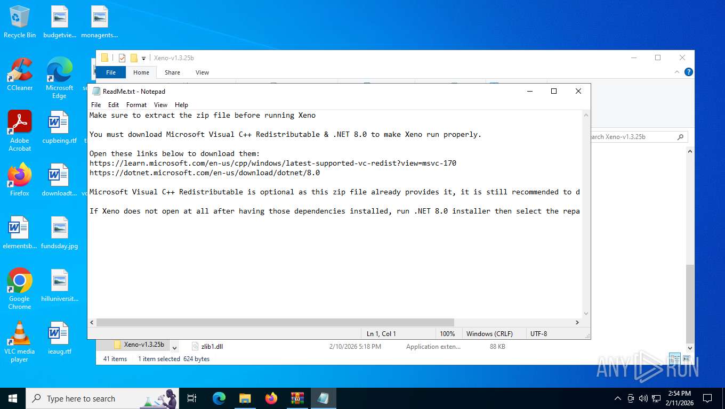Click the 100% zoom status in Notepad
This screenshot has width=725, height=409.
[447, 334]
